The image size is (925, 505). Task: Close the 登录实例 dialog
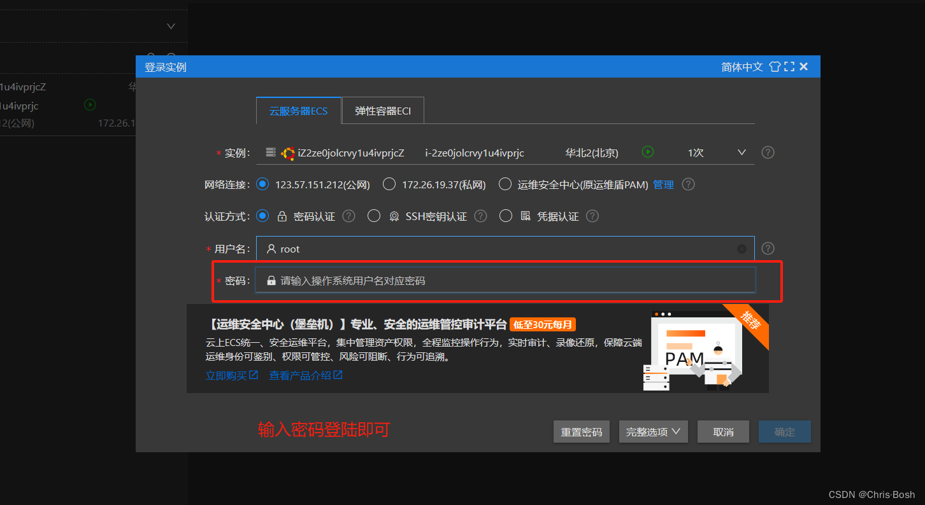click(804, 67)
